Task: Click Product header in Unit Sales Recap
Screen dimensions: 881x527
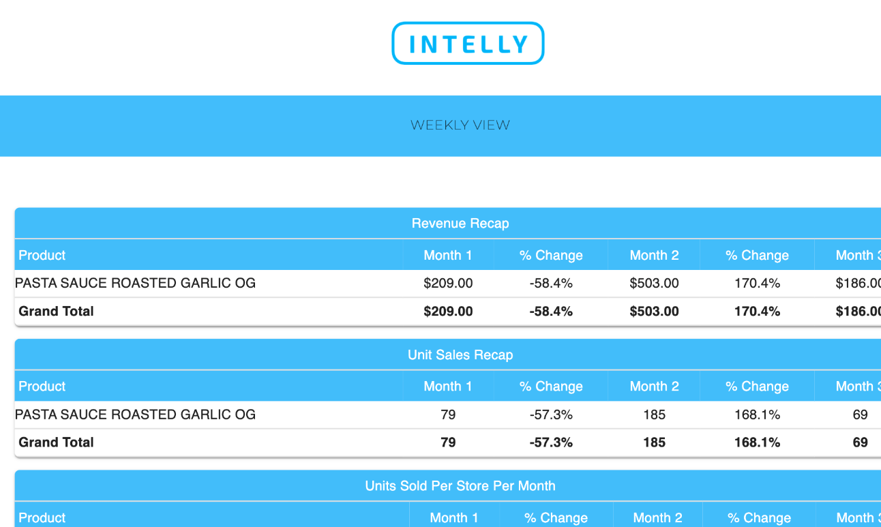Action: (x=42, y=386)
